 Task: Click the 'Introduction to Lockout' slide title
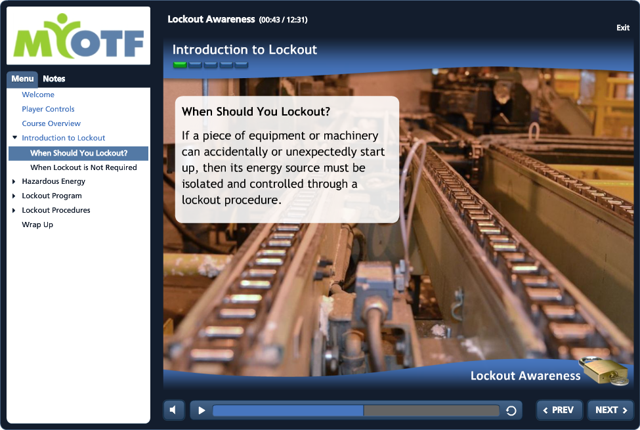click(244, 49)
